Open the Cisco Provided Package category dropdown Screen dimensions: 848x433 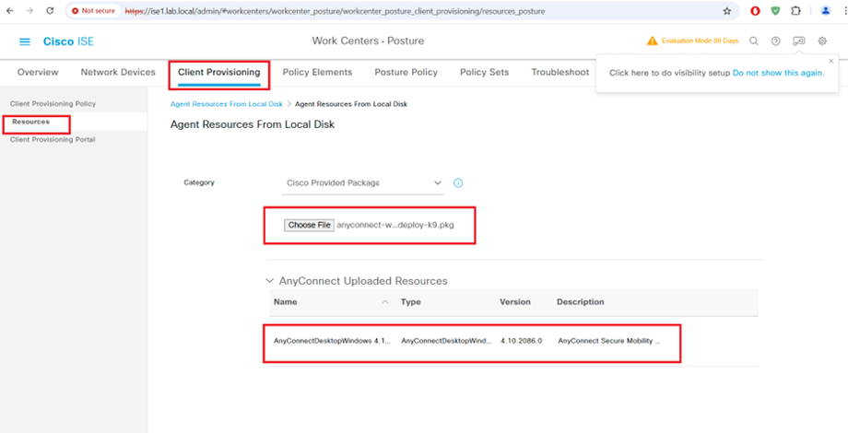363,183
